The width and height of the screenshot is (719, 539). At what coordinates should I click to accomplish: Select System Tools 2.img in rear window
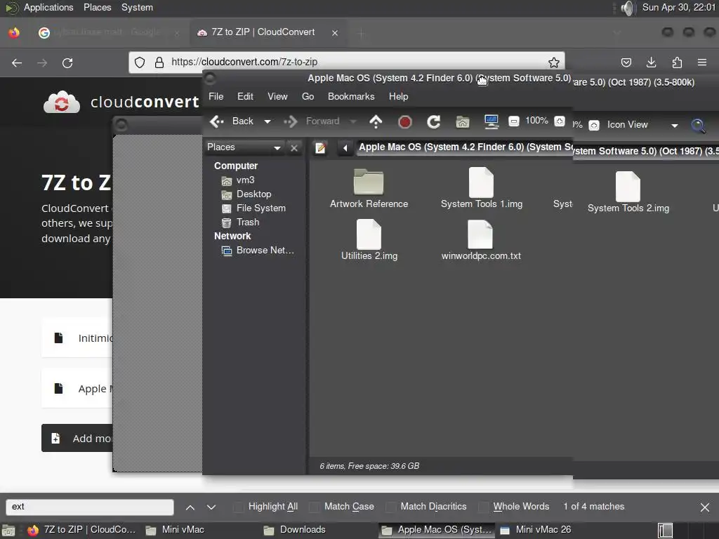pyautogui.click(x=628, y=192)
